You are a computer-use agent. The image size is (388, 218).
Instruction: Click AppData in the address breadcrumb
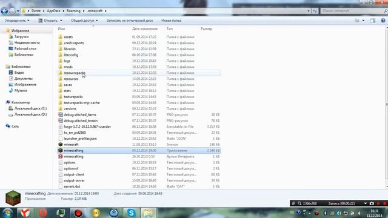53,11
